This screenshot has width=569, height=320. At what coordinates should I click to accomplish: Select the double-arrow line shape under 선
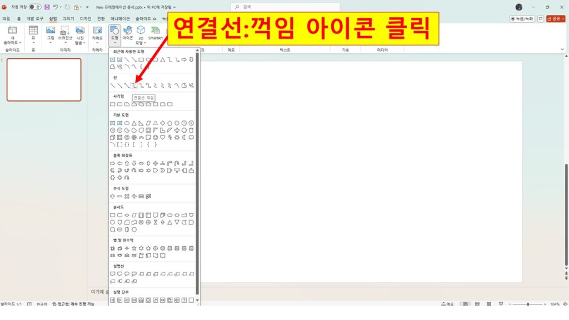click(x=127, y=86)
